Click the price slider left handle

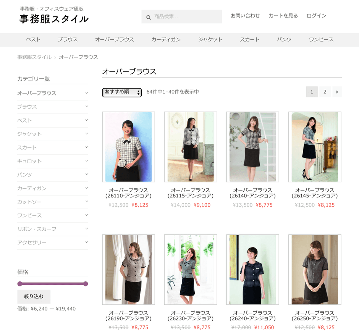point(20,284)
